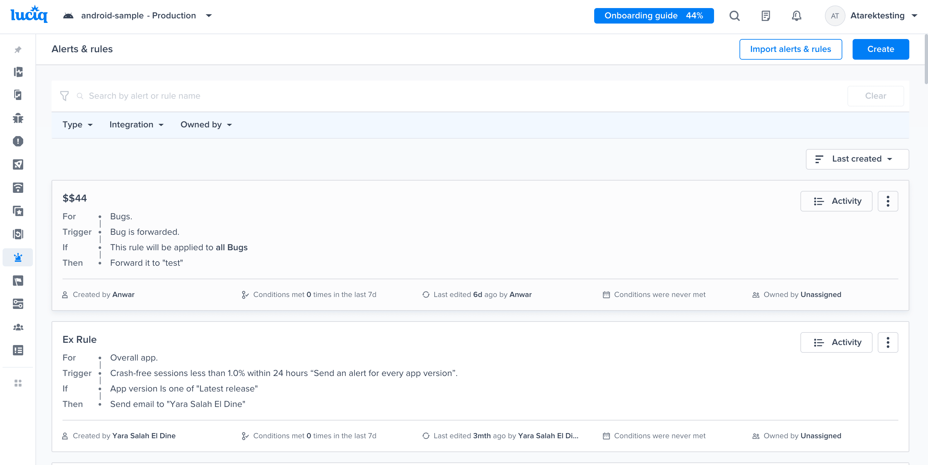Click Import alerts & rules button

click(790, 49)
